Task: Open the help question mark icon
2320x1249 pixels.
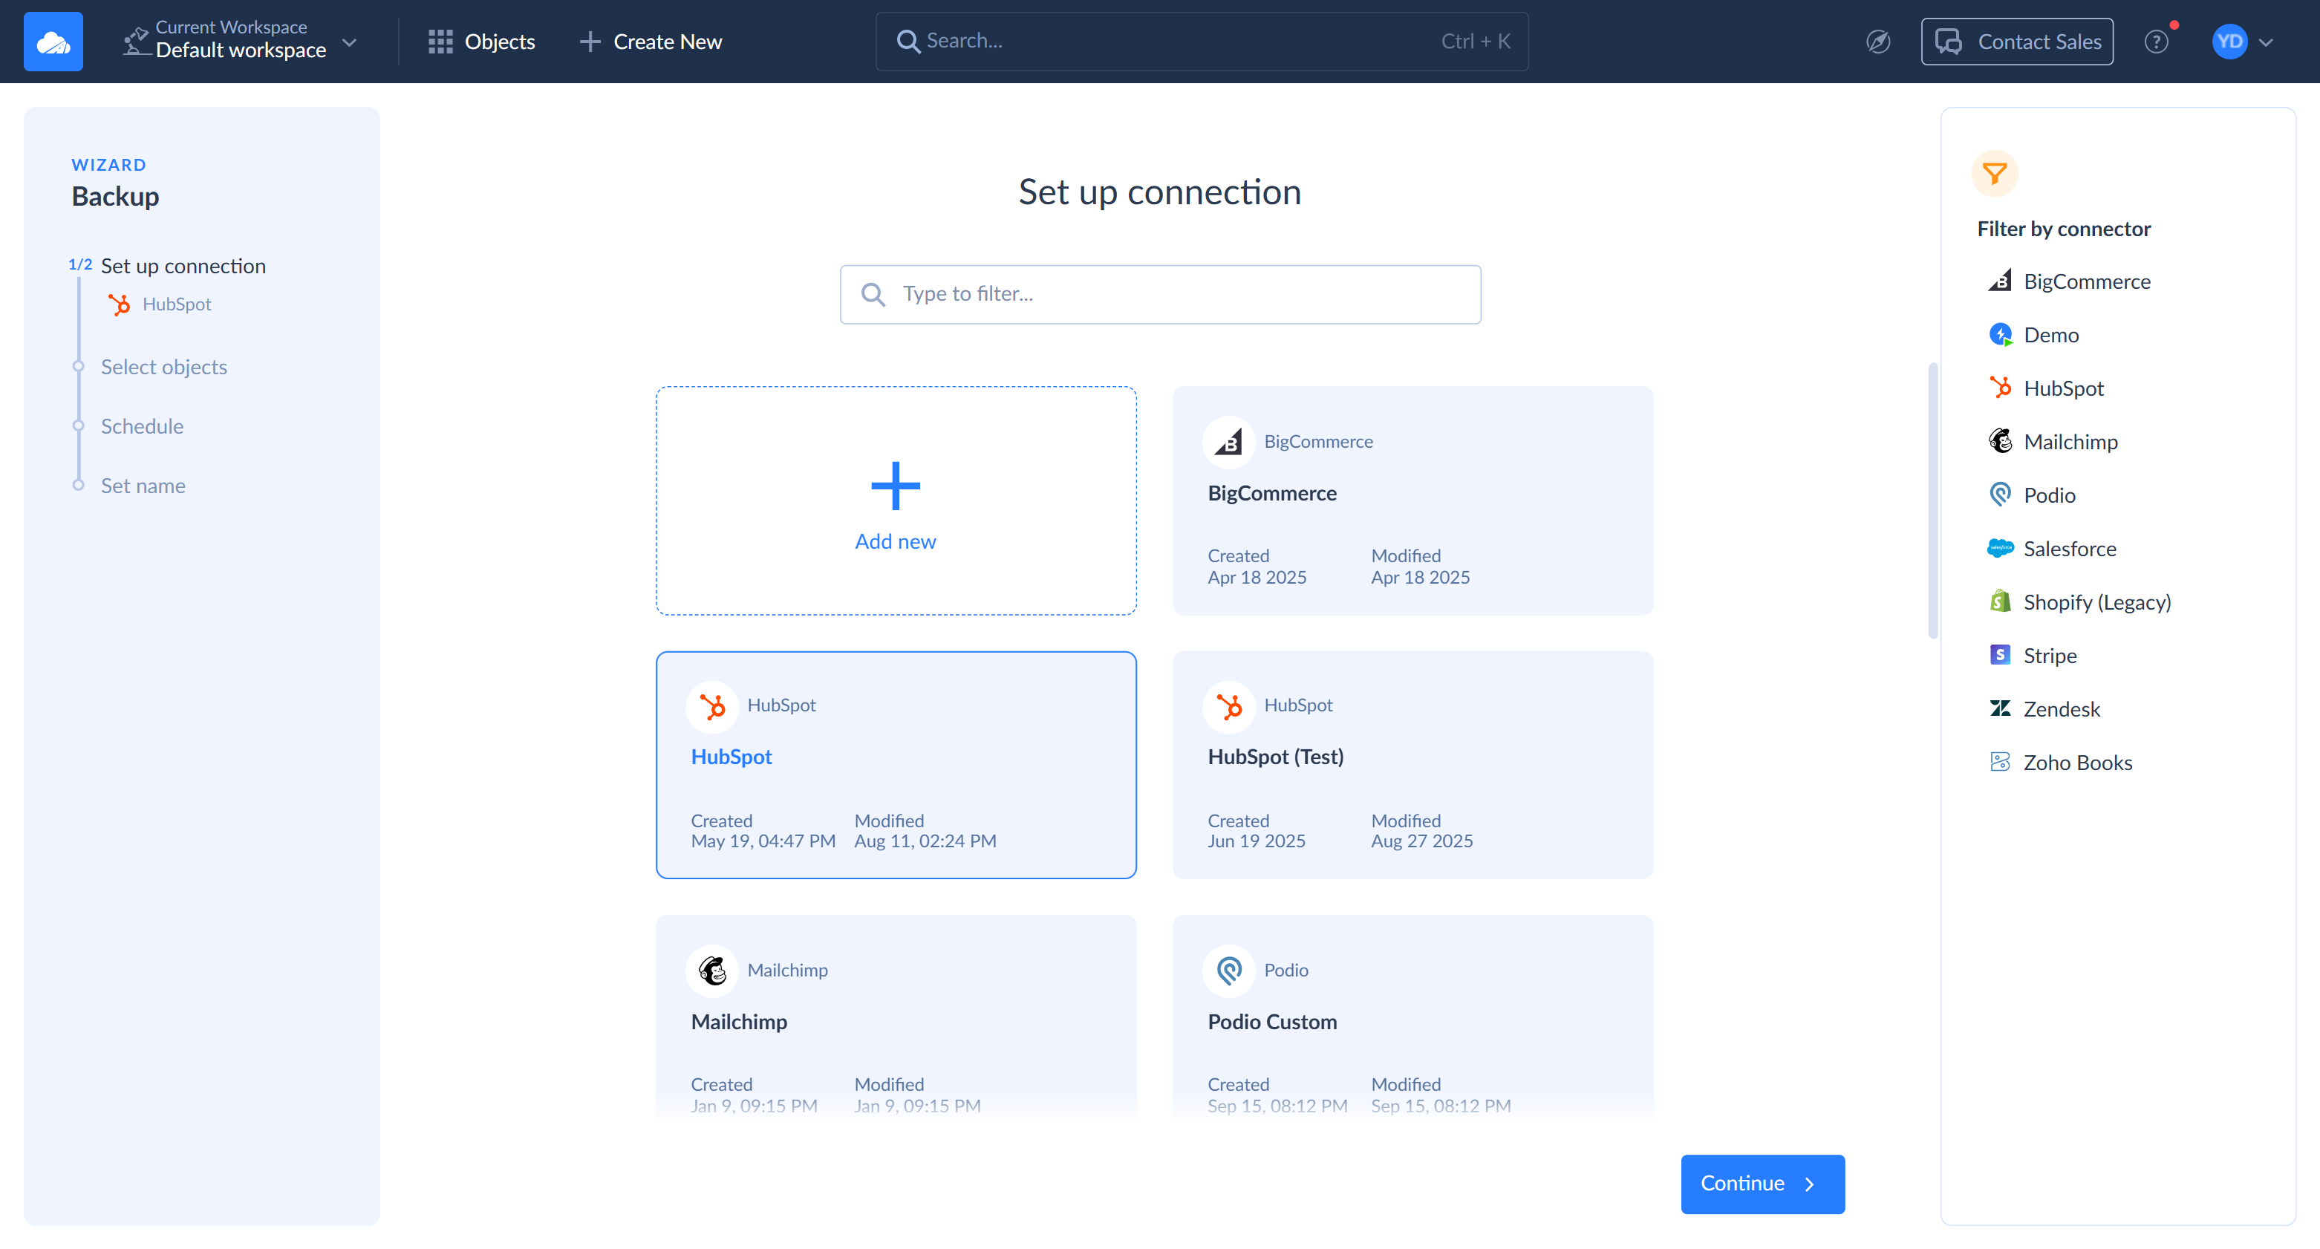Action: [x=2156, y=42]
